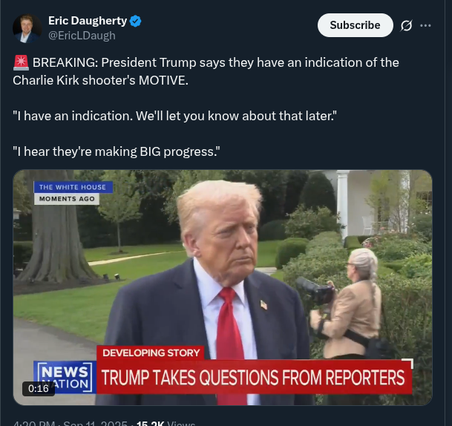The width and height of the screenshot is (452, 426).
Task: Click the DEVELOPING STORY red banner
Action: click(x=151, y=353)
